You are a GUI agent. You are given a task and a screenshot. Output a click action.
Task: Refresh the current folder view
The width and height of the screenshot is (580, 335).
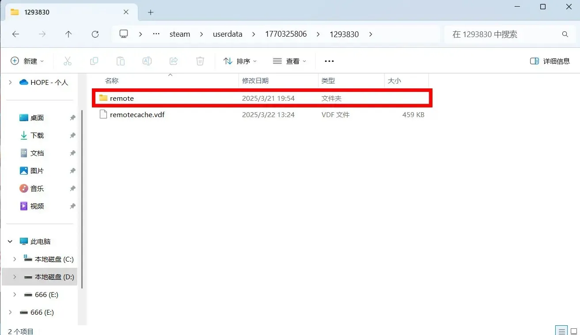pos(95,34)
